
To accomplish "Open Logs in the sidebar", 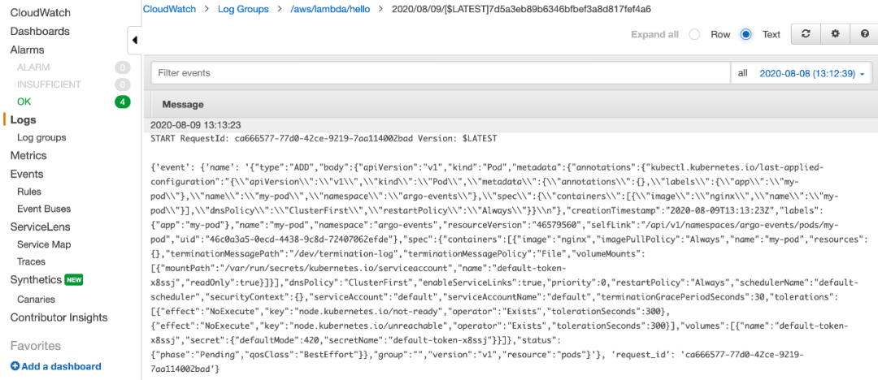I will [23, 119].
